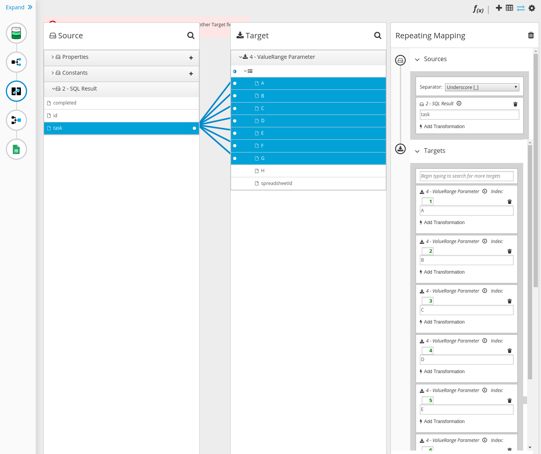This screenshot has height=454, width=541.
Task: Edit index 2 value for target B
Action: tap(427, 251)
